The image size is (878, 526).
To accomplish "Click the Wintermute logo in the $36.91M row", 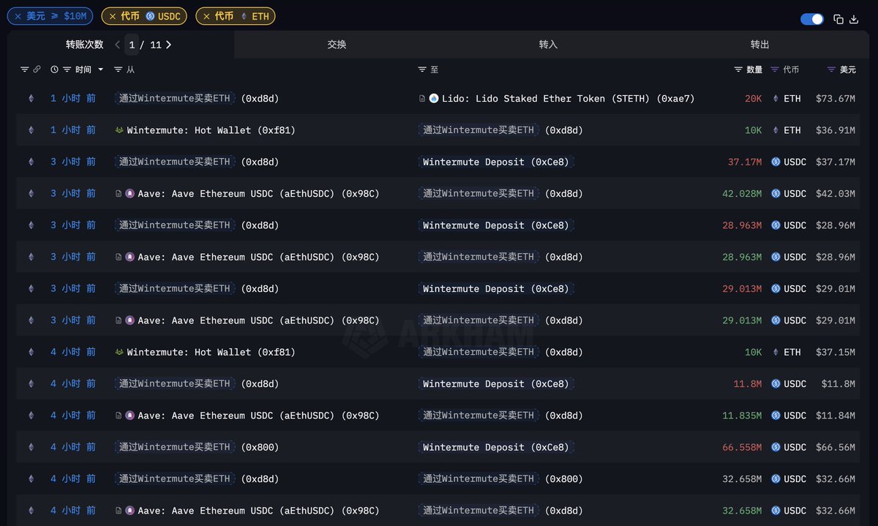I will (x=119, y=130).
